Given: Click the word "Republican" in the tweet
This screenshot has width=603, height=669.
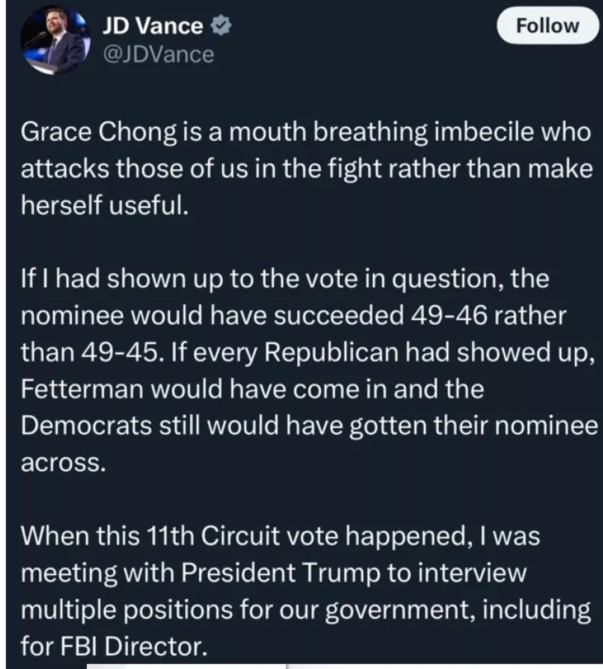Looking at the screenshot, I should (331, 352).
